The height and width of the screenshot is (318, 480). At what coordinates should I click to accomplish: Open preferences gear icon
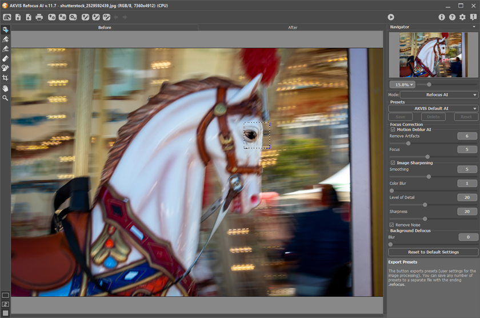click(462, 17)
